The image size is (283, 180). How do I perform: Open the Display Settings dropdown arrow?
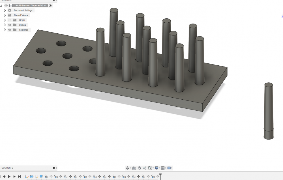pos(159,168)
